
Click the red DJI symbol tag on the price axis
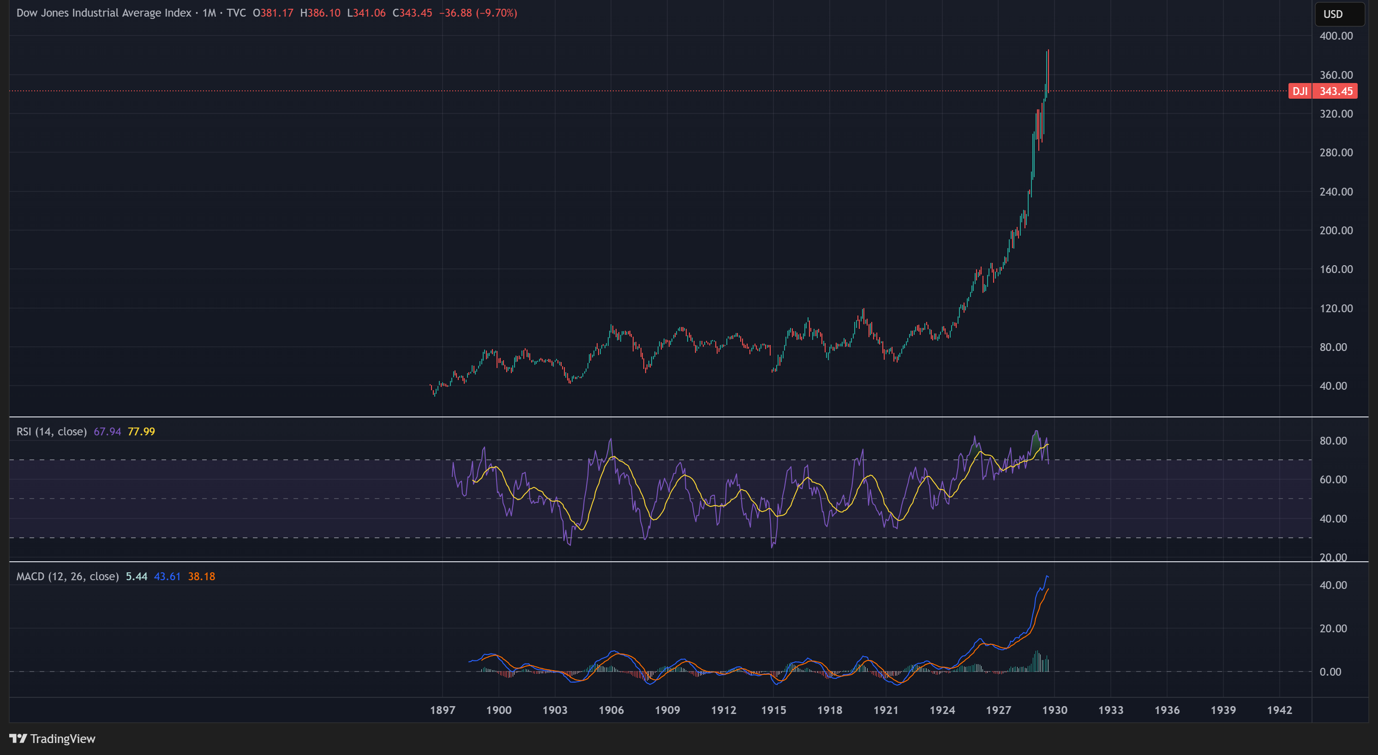click(x=1300, y=91)
